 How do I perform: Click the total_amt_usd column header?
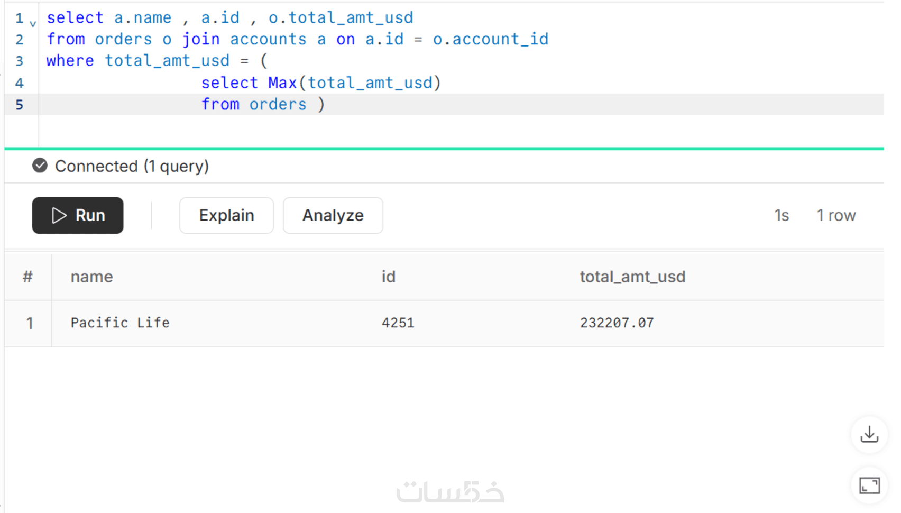[x=632, y=277]
